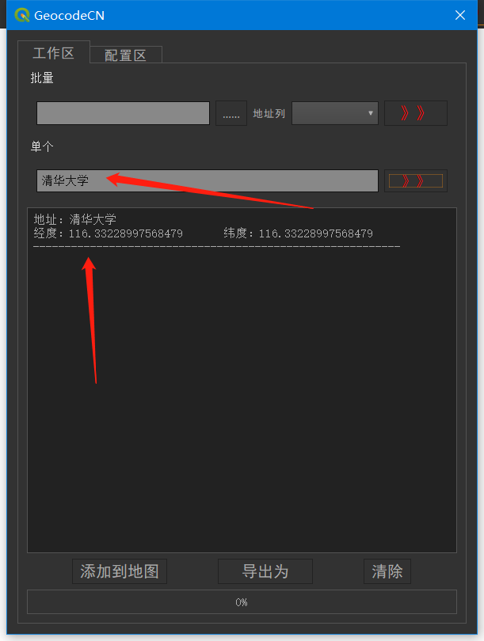Click the 纬度 value in the results

click(x=316, y=233)
